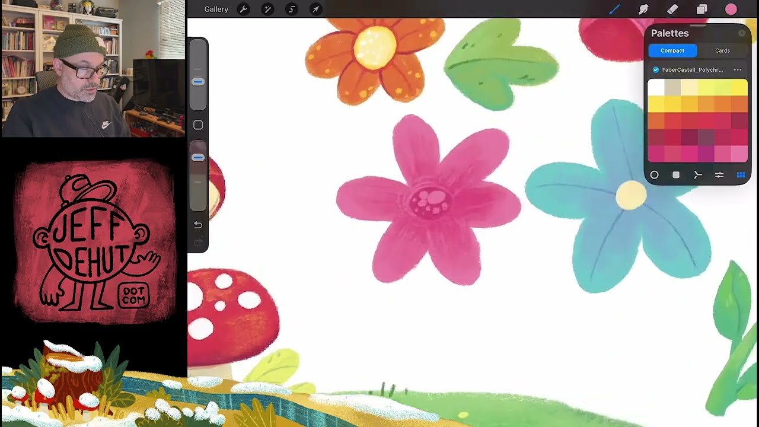Select the Paint brush tool
This screenshot has height=427, width=759.
click(x=614, y=9)
